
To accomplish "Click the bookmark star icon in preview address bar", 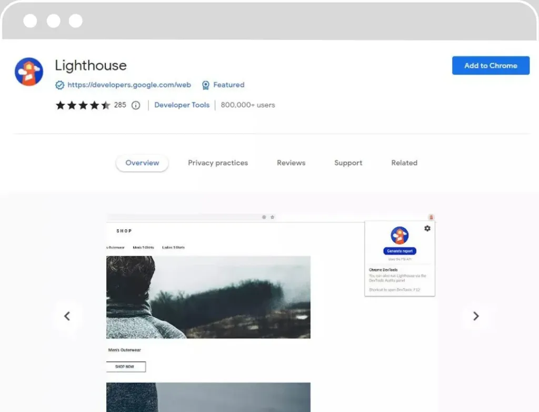I will tap(272, 217).
